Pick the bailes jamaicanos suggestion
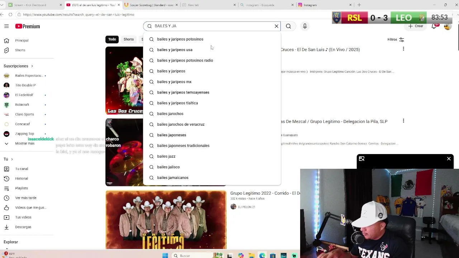The image size is (459, 258). pyautogui.click(x=212, y=178)
